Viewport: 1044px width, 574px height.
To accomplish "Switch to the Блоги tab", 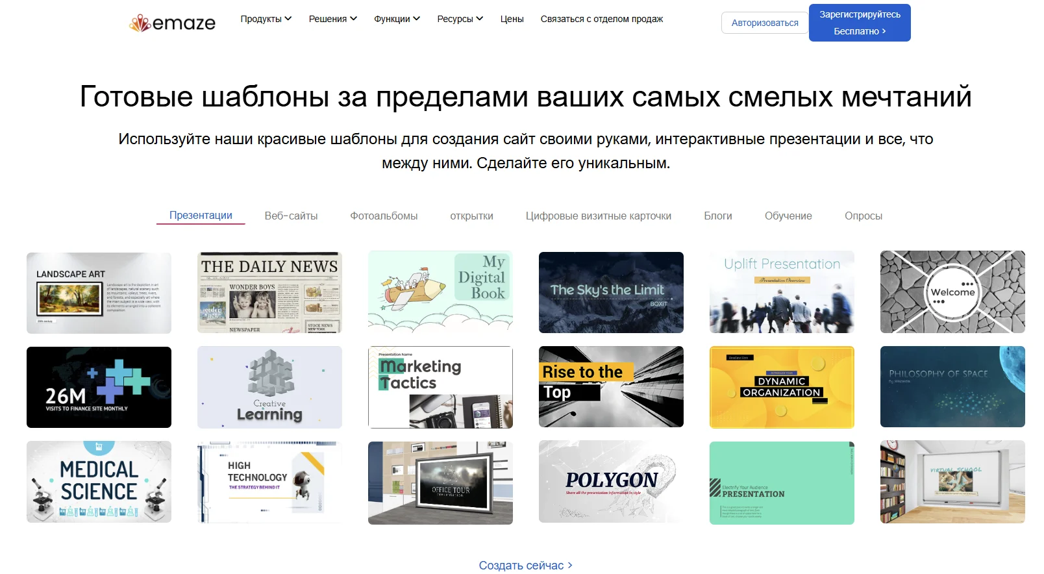I will [717, 216].
